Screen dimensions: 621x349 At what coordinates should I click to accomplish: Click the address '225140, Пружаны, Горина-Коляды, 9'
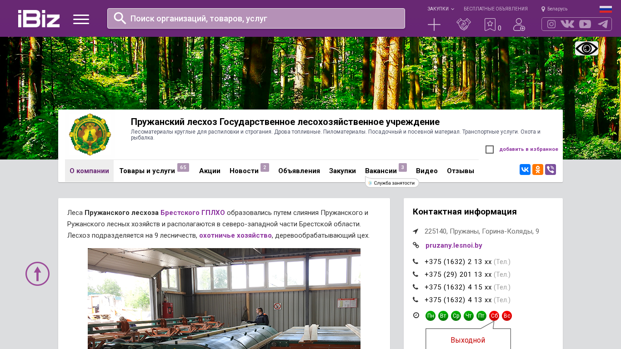(482, 231)
